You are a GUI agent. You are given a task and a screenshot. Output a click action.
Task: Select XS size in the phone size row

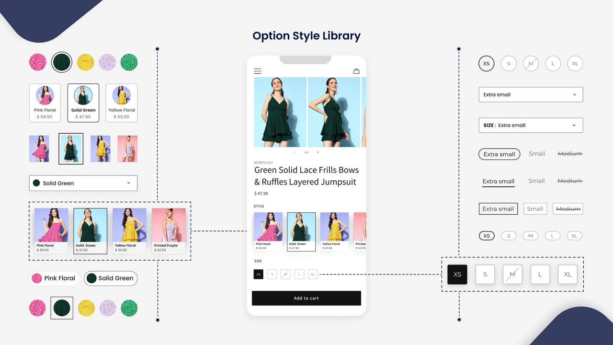(x=258, y=274)
